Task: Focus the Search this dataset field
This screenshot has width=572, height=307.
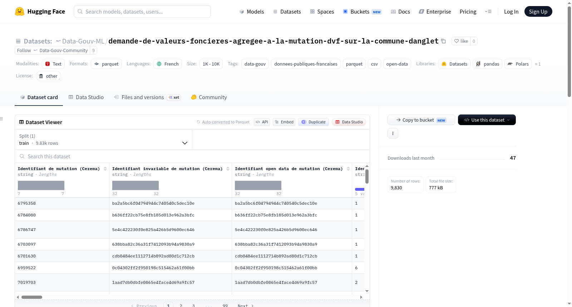Action: pos(192,156)
